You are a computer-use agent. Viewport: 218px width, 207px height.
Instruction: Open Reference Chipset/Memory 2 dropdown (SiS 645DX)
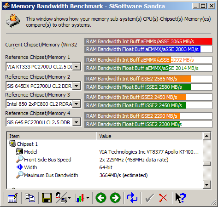click(x=77, y=86)
